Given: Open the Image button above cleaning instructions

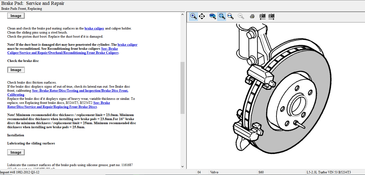Looking at the screenshot, I should 16,16.
